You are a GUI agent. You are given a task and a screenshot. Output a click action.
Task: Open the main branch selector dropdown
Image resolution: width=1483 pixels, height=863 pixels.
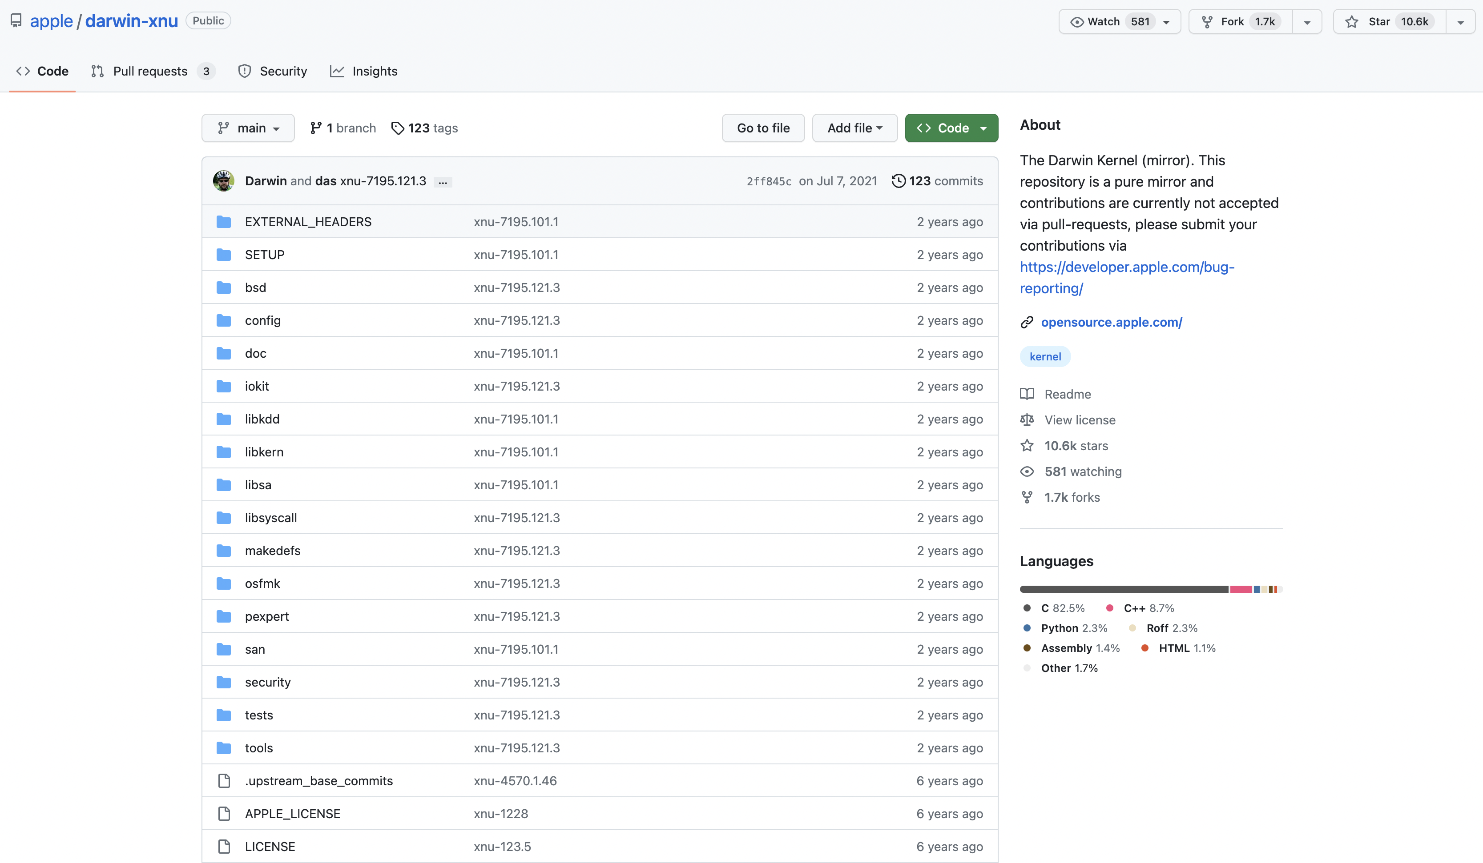pos(248,128)
